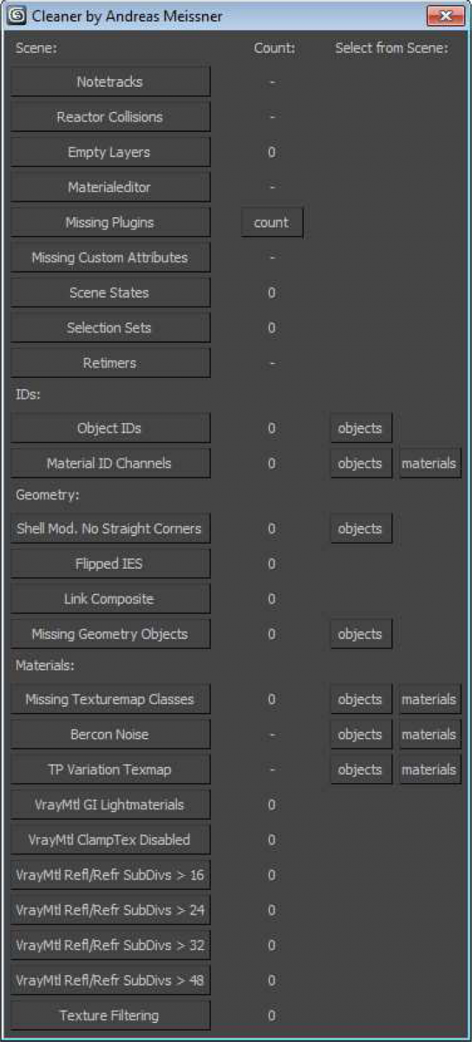
Task: Click the app icon in the title bar
Action: coord(16,16)
